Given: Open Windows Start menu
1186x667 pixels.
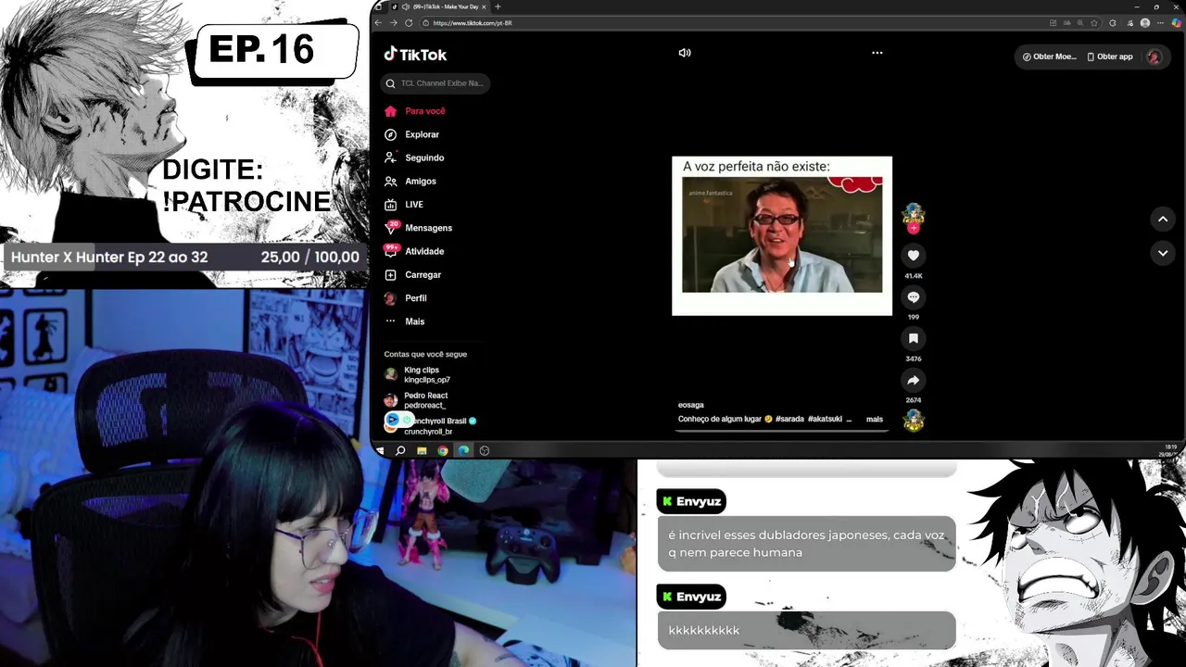Looking at the screenshot, I should [x=380, y=450].
